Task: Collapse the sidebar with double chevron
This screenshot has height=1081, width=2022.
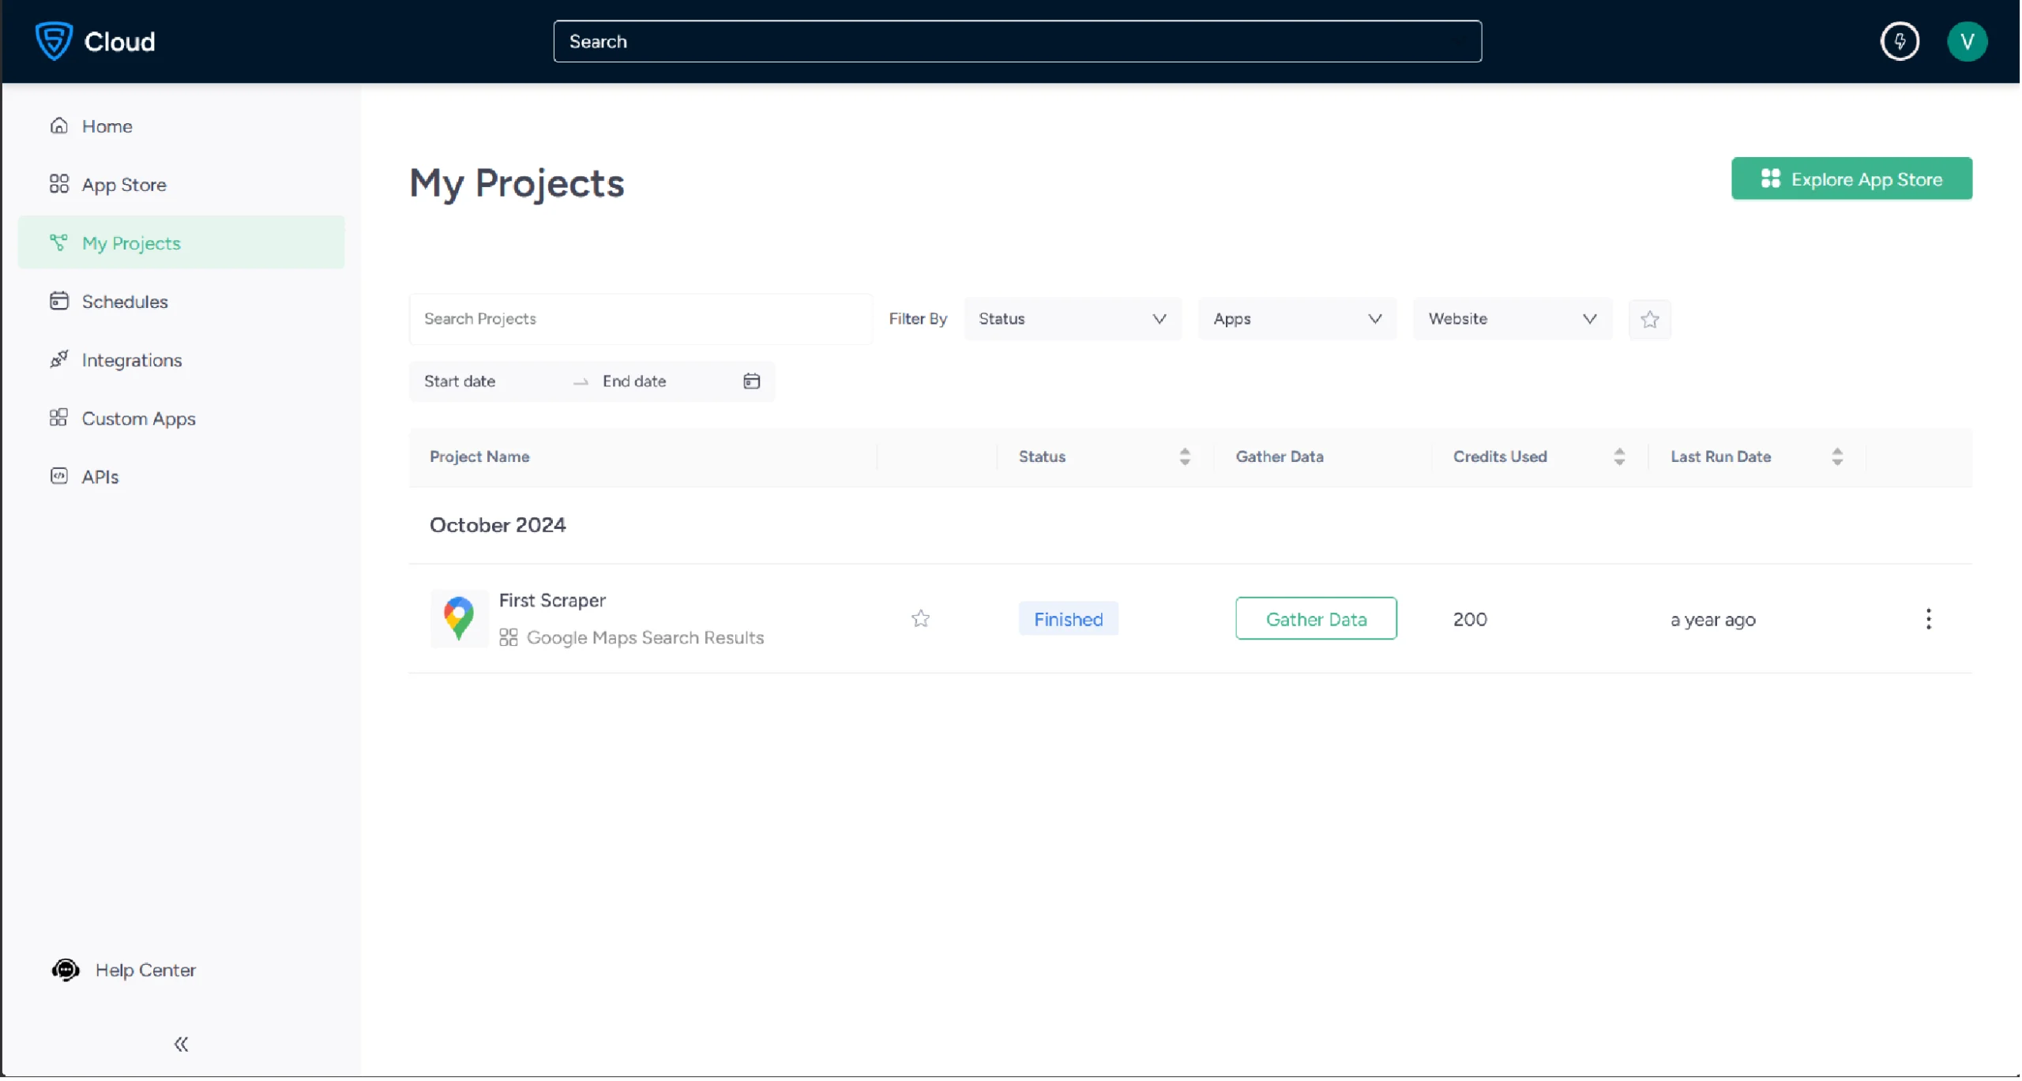Action: [x=181, y=1045]
